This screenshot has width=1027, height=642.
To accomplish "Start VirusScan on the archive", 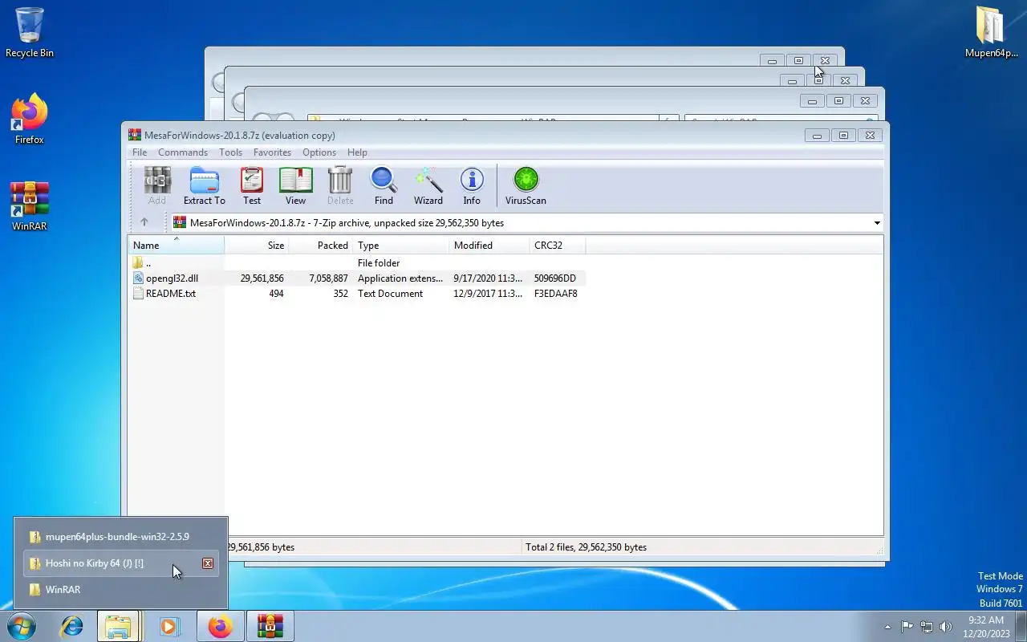I will pos(526,186).
